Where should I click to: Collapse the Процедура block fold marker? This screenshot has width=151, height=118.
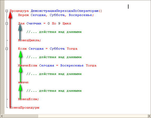tap(7, 11)
